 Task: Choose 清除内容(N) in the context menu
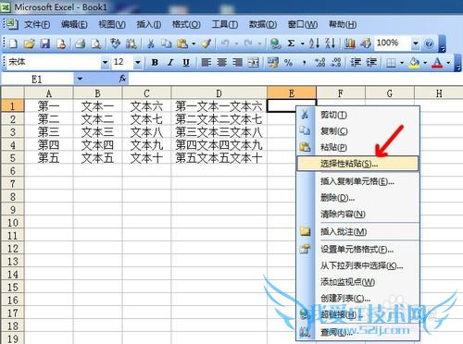coord(357,214)
